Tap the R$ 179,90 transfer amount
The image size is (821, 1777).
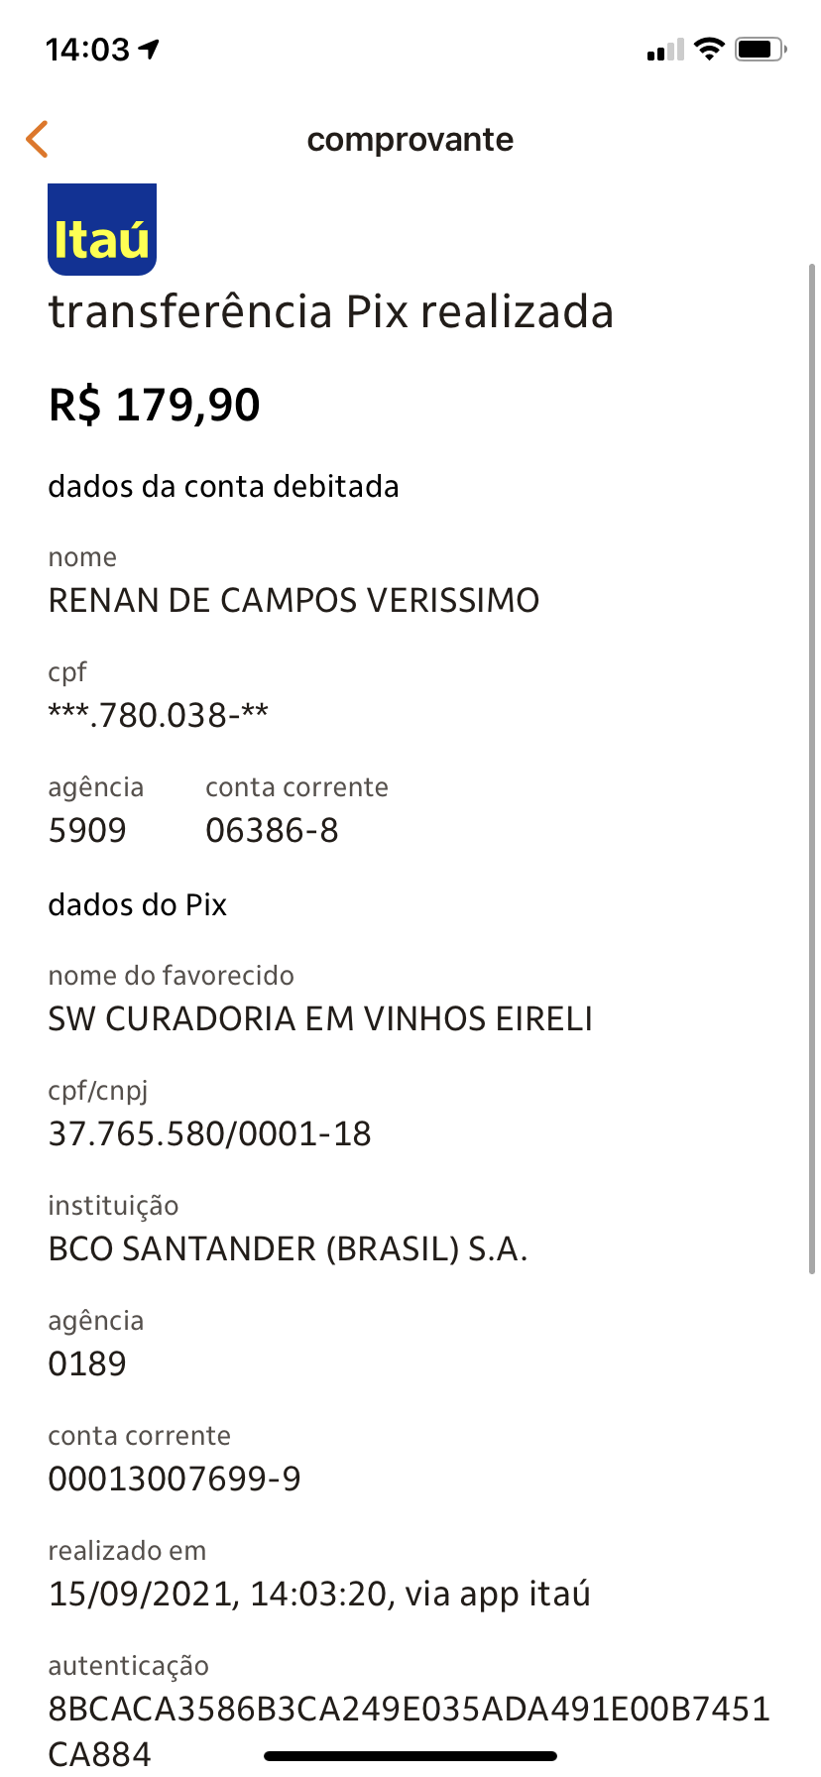click(155, 405)
